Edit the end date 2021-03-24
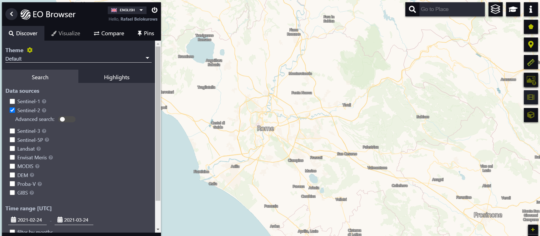 coord(76,220)
